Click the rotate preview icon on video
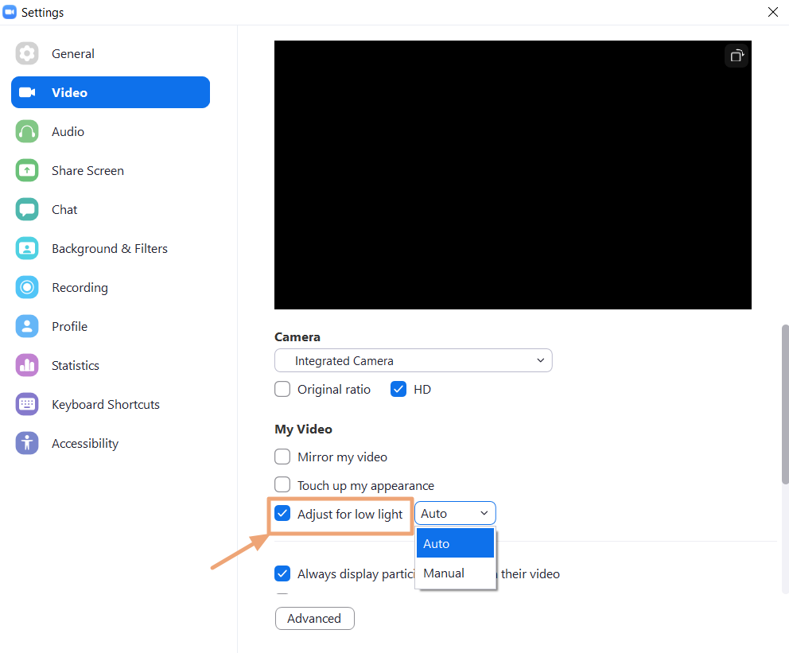 pos(736,55)
